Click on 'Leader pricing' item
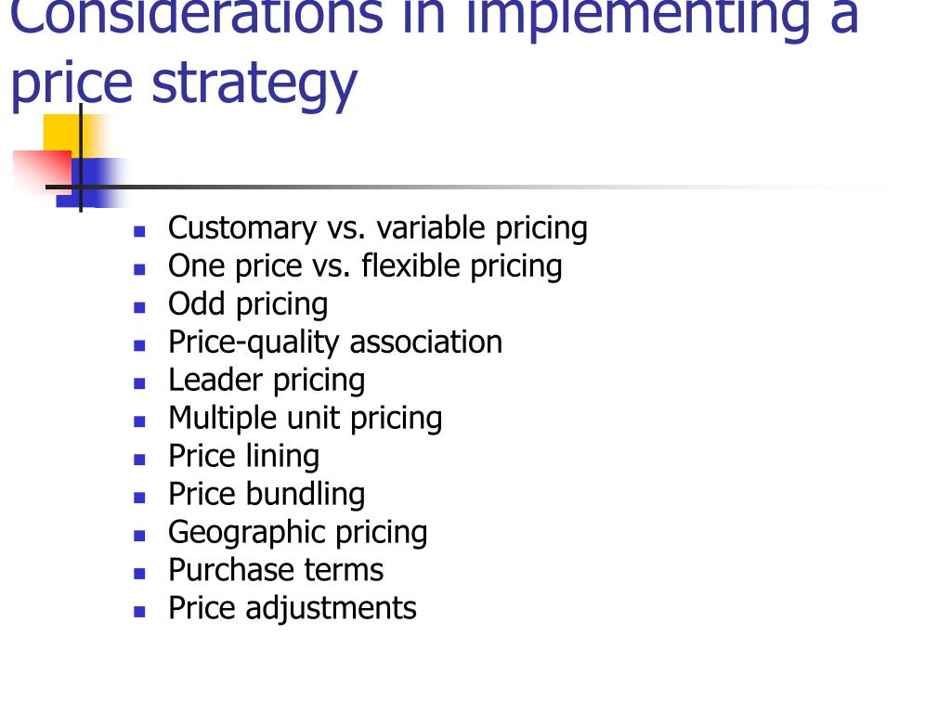This screenshot has width=951, height=713. [267, 381]
